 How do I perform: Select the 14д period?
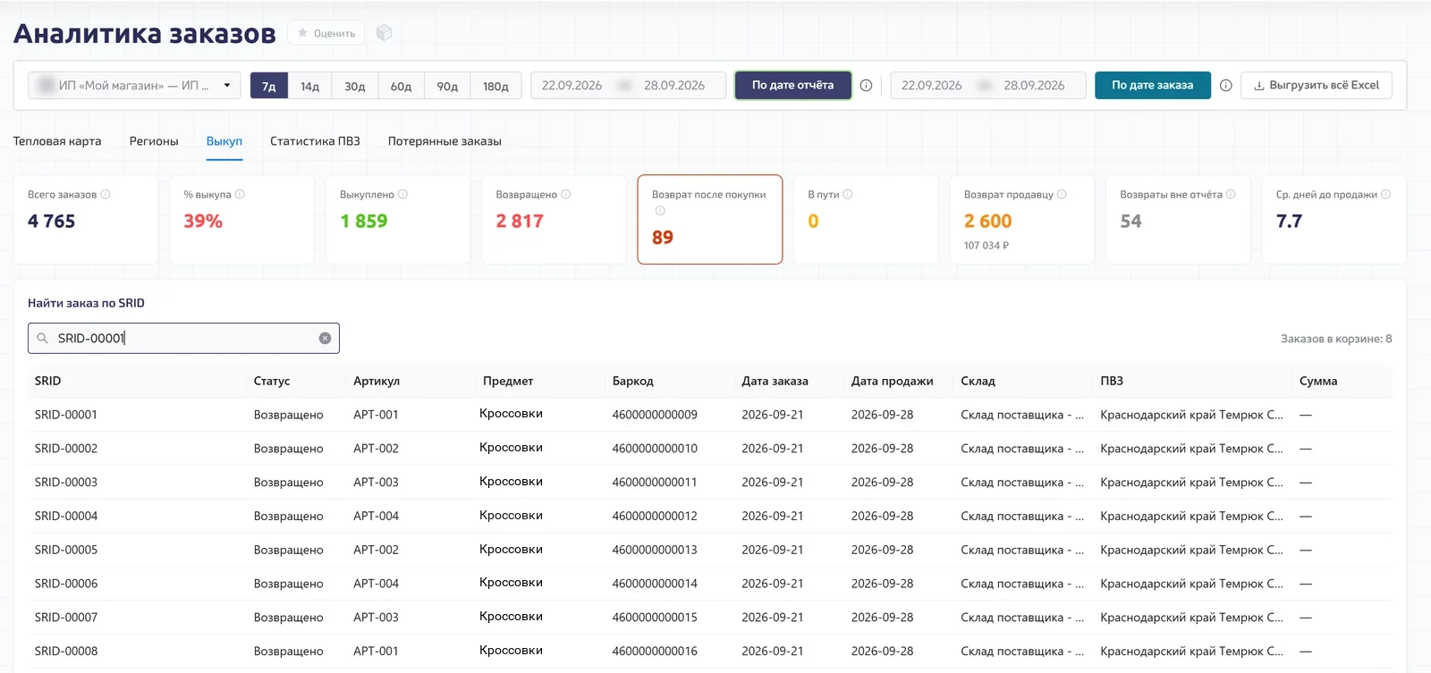pos(309,86)
